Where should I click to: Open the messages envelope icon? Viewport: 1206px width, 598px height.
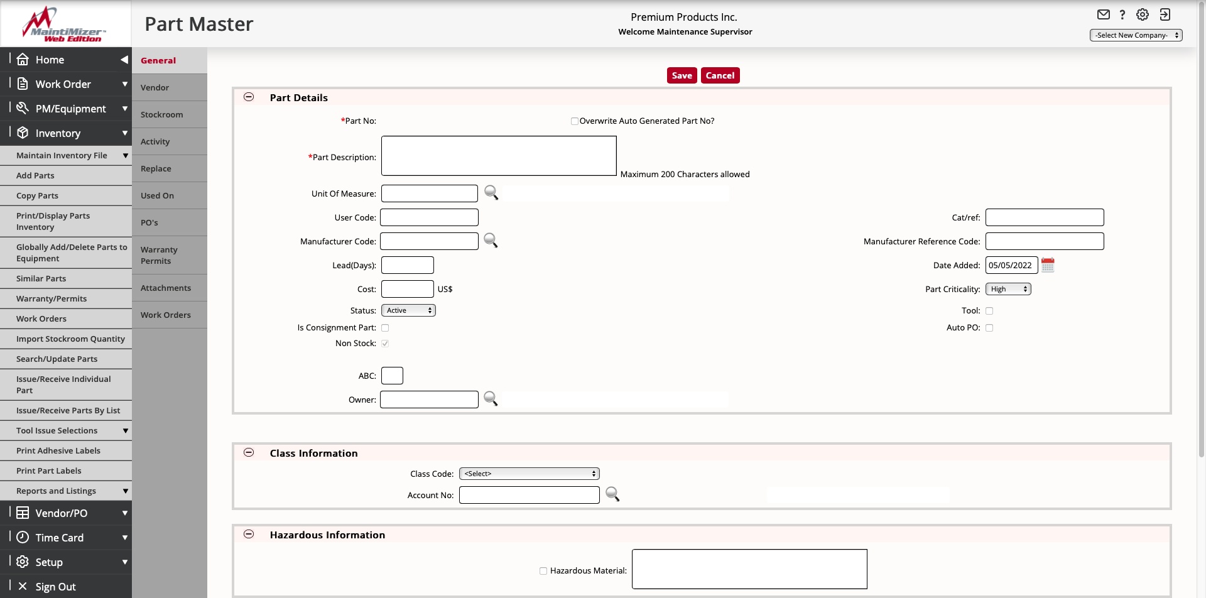click(x=1104, y=14)
